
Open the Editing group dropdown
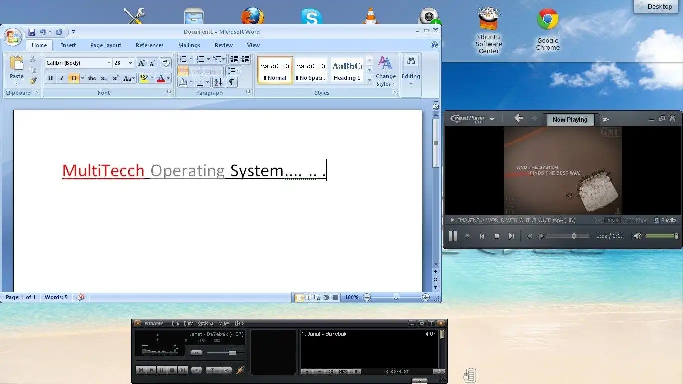point(411,70)
